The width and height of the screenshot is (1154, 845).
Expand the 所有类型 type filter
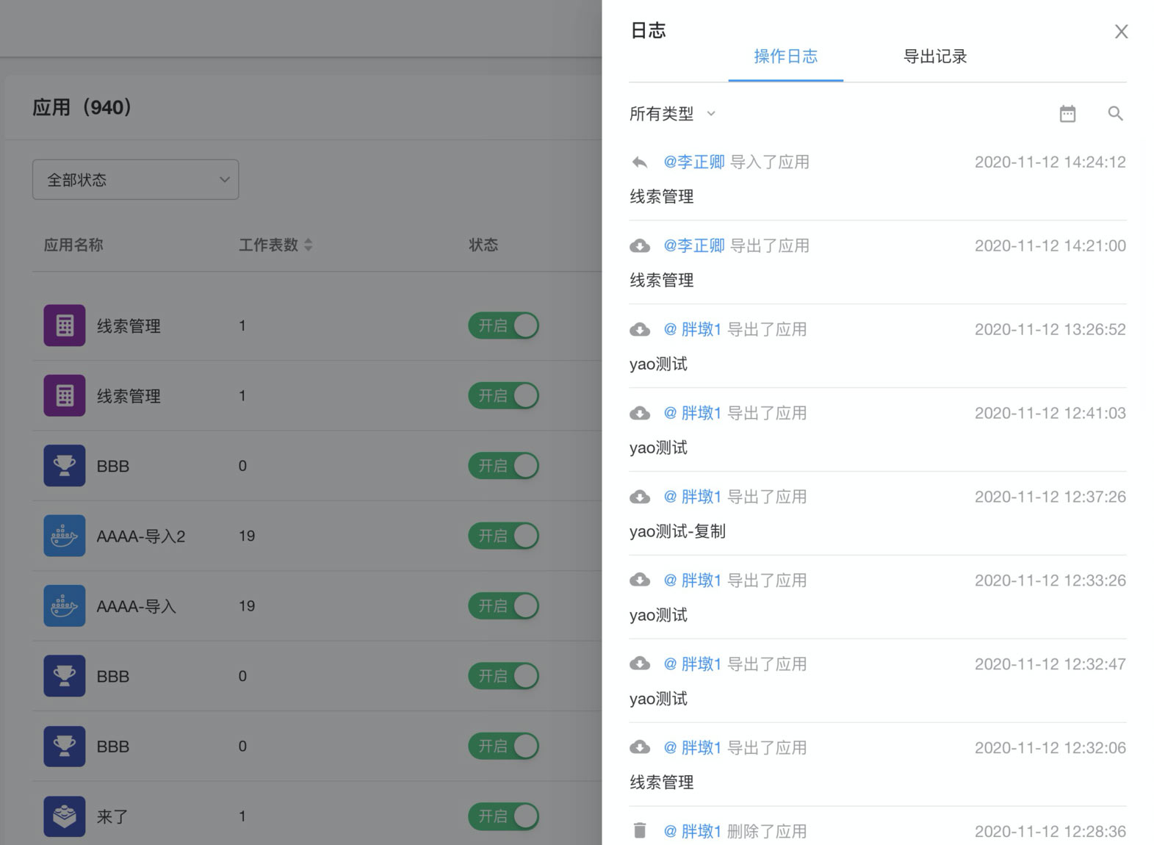[x=672, y=114]
